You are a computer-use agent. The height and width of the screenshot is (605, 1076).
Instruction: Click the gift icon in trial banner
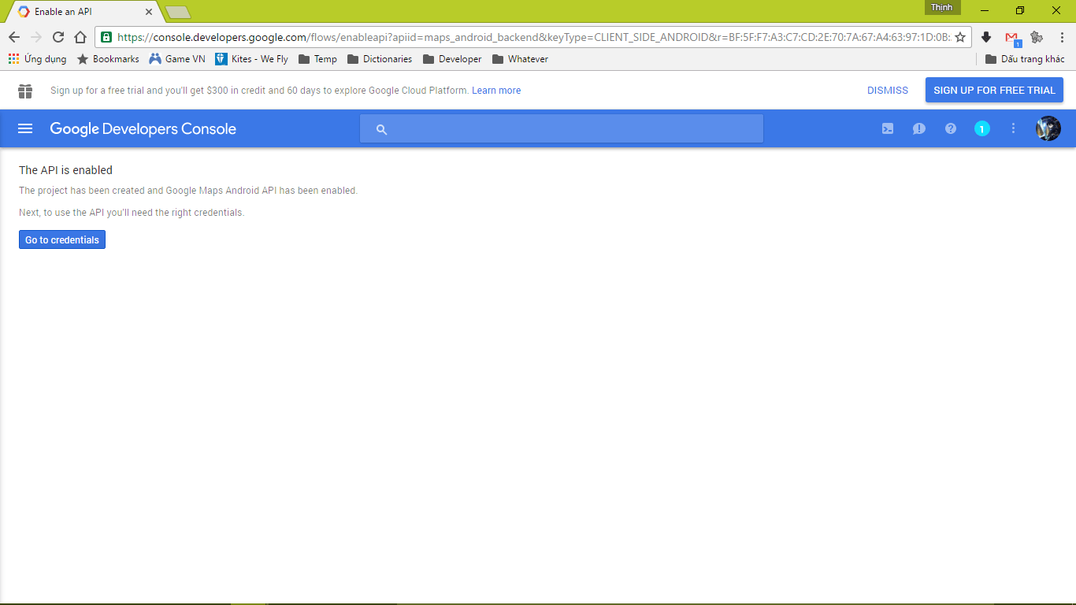pyautogui.click(x=25, y=91)
